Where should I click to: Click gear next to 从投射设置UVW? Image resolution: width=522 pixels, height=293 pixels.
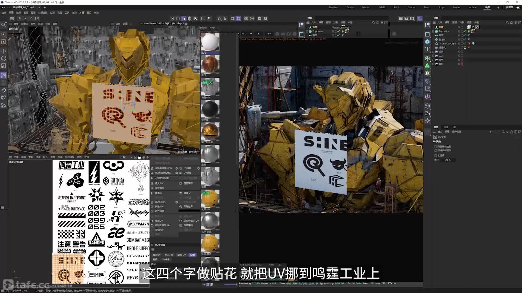pyautogui.click(x=177, y=168)
